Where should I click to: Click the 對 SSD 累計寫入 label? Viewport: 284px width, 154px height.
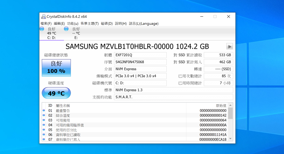pyautogui.click(x=188, y=62)
